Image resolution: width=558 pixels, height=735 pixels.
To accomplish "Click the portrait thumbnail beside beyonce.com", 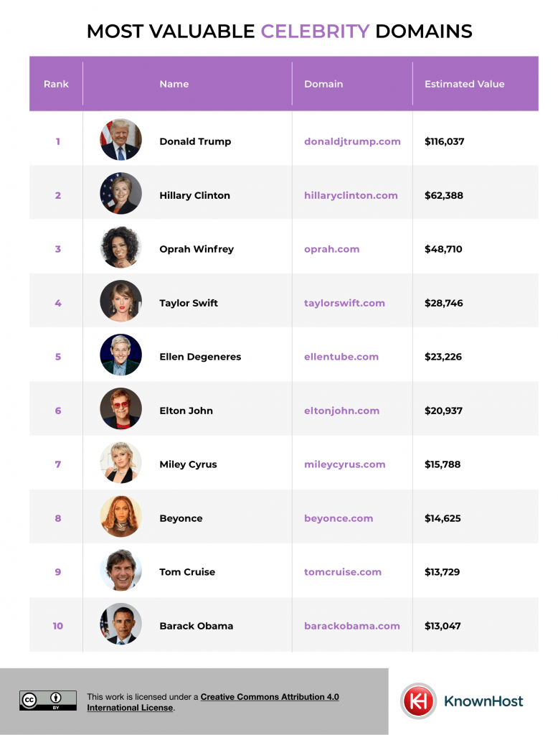I will (121, 516).
